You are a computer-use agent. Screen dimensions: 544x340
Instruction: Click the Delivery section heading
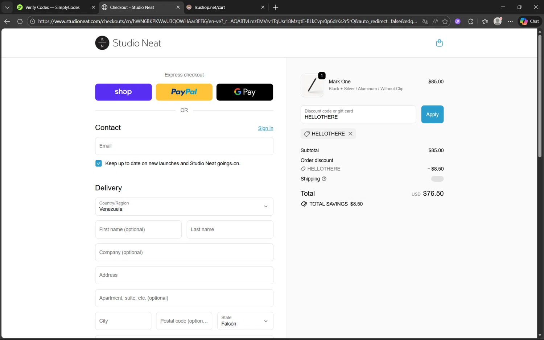(108, 188)
